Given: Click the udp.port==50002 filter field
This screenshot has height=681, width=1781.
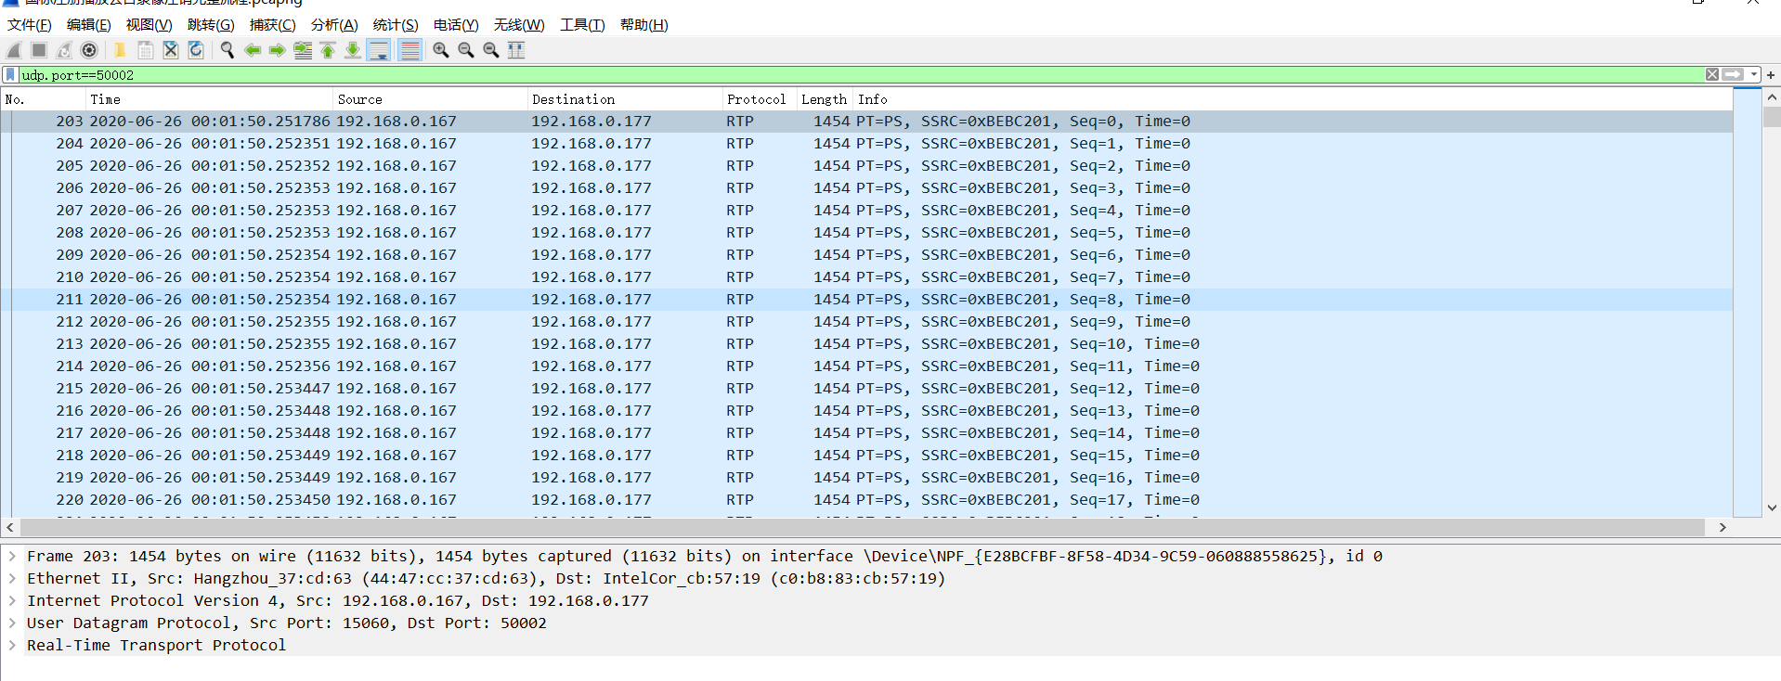Looking at the screenshot, I should tap(861, 74).
